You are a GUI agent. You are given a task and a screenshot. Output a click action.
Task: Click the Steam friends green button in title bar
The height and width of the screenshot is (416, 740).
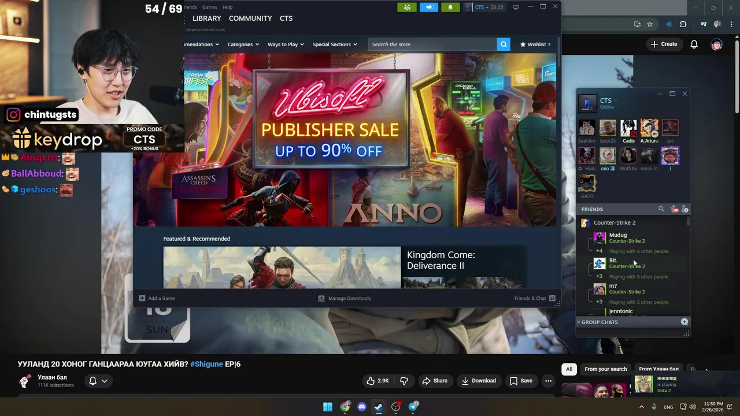tap(407, 7)
